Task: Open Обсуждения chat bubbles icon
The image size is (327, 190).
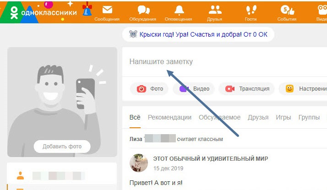Action: click(143, 10)
